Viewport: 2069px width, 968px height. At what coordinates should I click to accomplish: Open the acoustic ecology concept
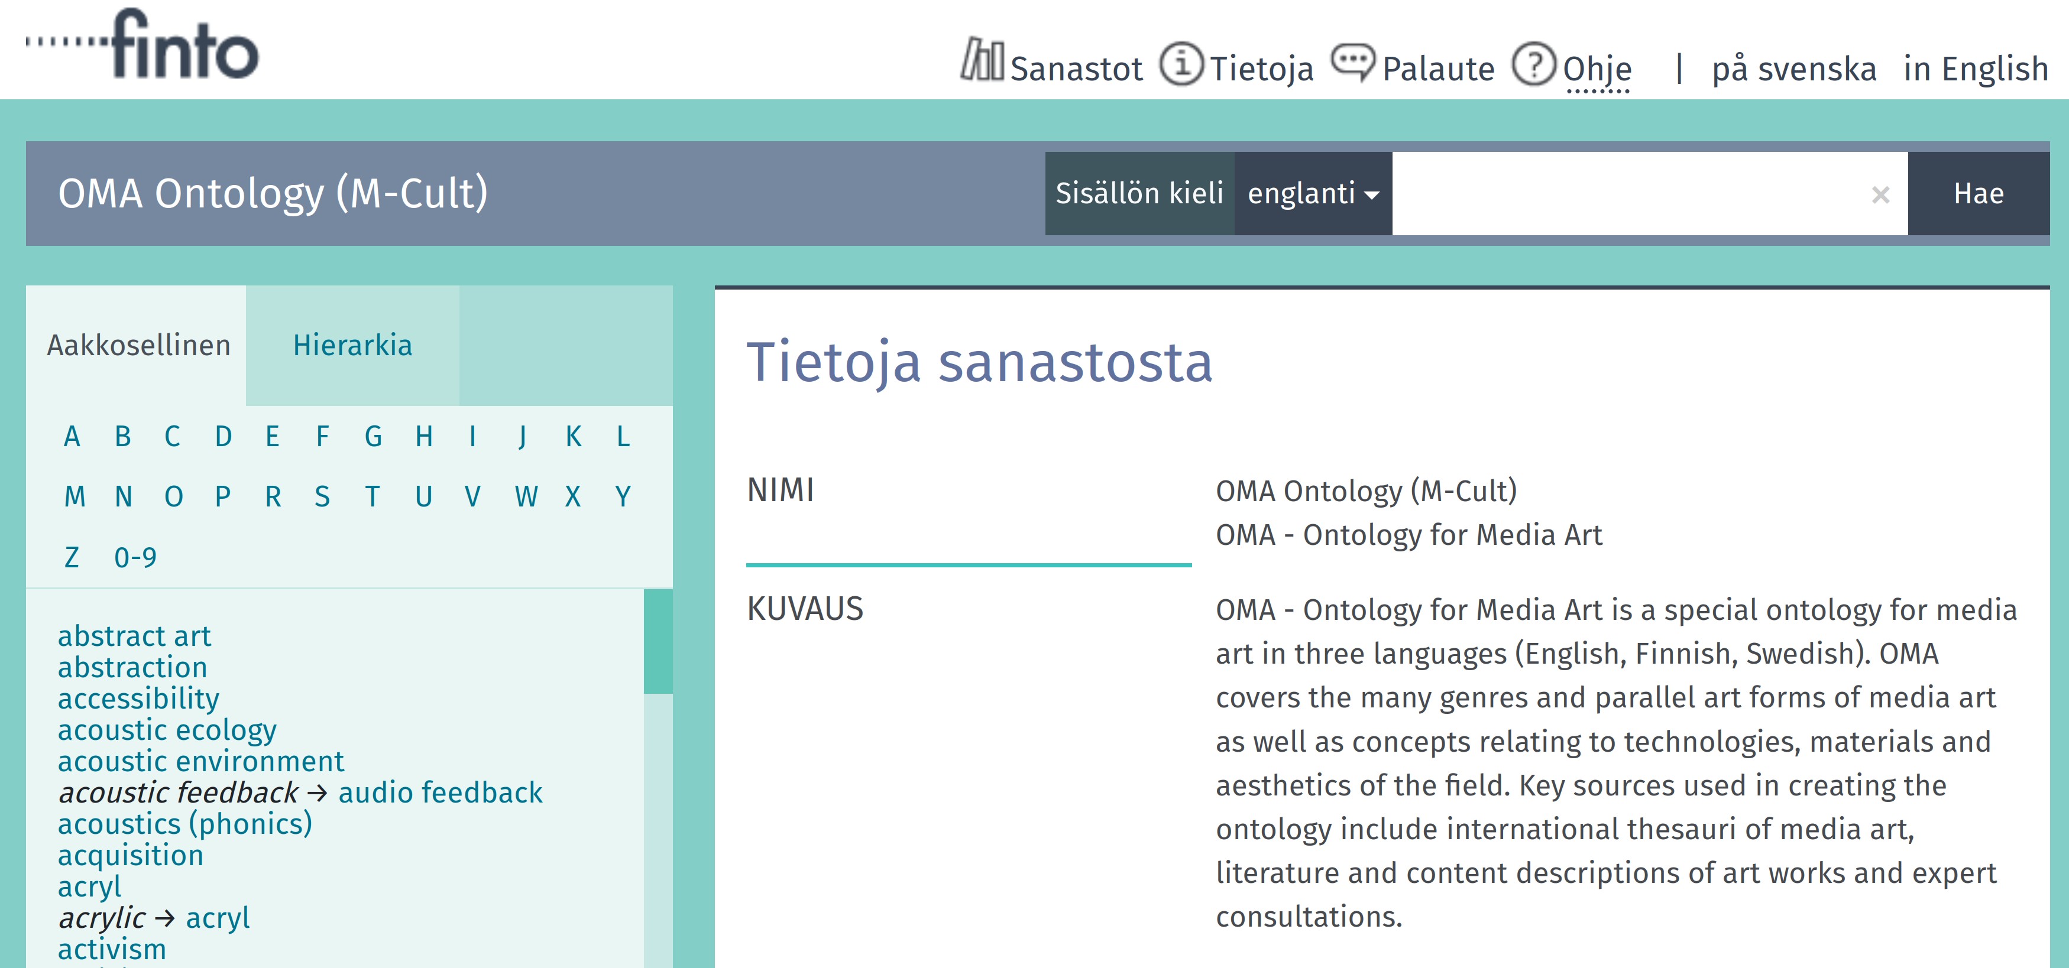pyautogui.click(x=167, y=730)
